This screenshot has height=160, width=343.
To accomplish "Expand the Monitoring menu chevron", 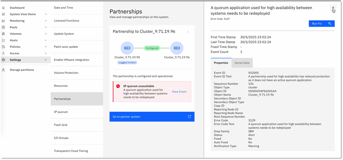I will coord(46,21).
